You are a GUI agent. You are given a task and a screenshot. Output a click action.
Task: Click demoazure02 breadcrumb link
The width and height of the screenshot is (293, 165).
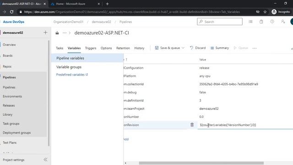[102, 22]
